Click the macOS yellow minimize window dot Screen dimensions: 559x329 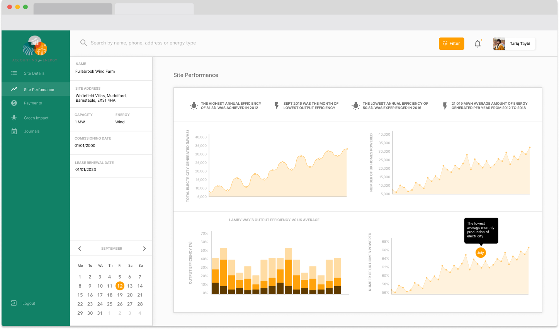click(17, 7)
